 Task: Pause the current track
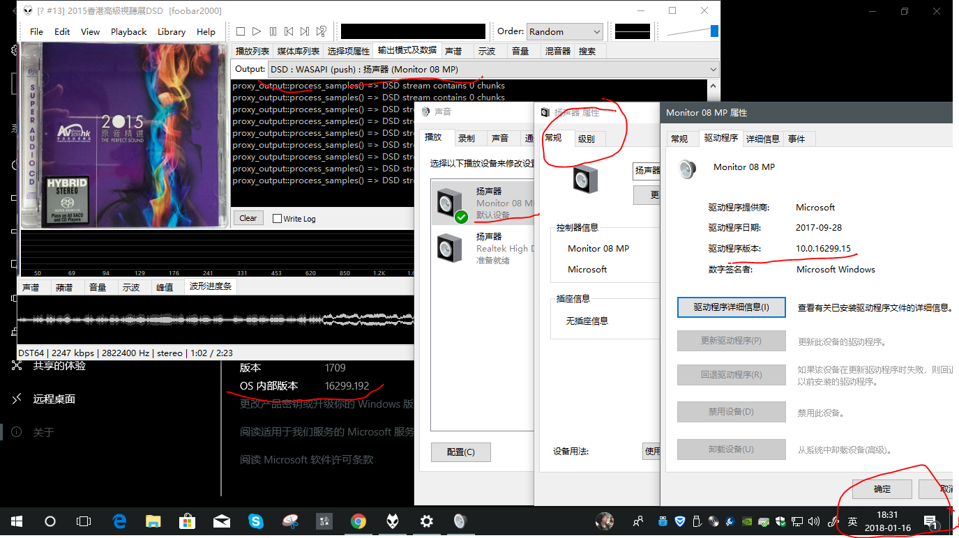tap(273, 31)
